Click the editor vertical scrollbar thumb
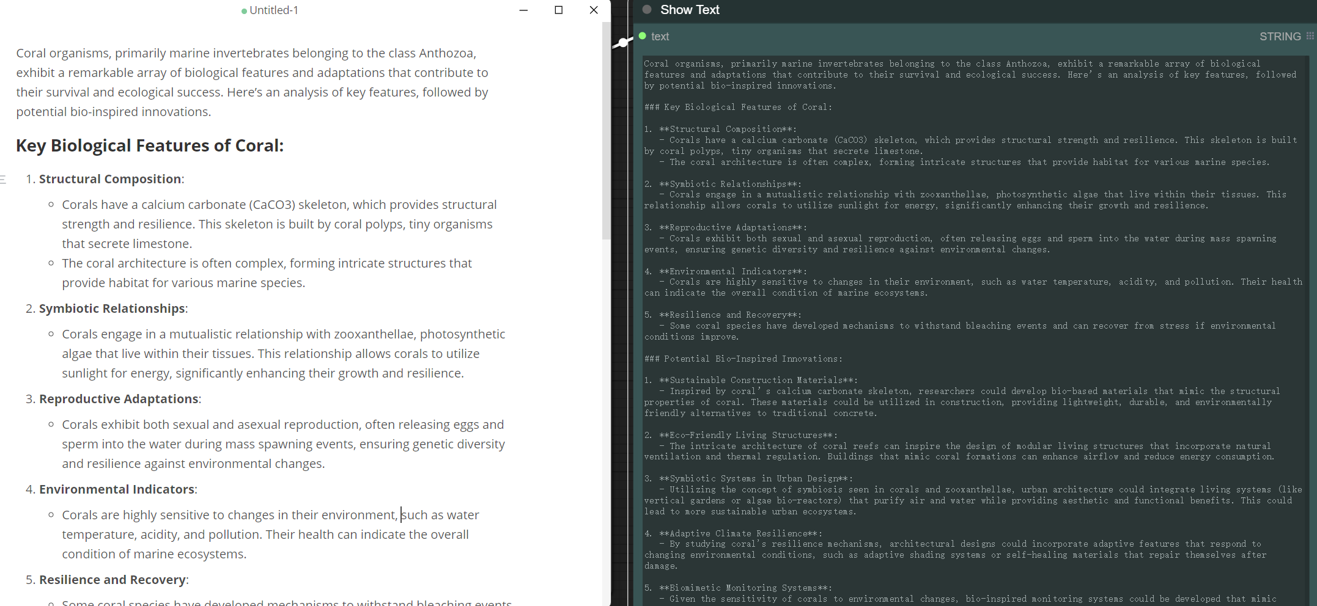The height and width of the screenshot is (606, 1317). tap(606, 131)
